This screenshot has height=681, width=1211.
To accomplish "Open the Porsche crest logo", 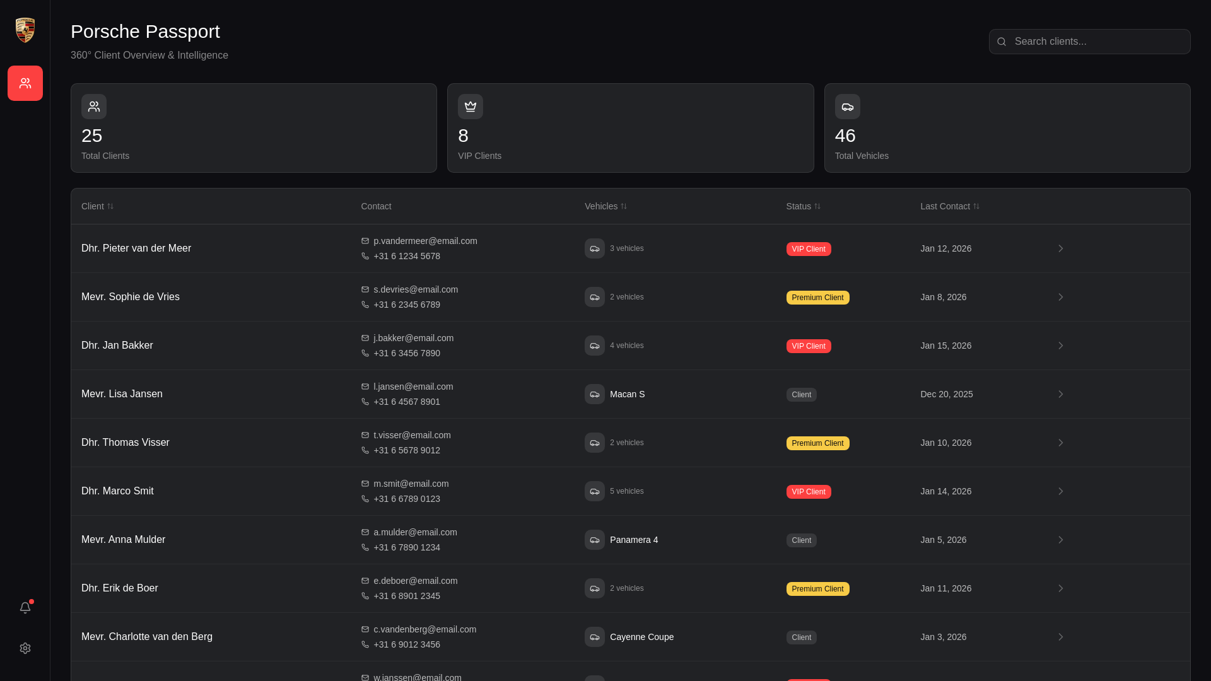I will click(25, 30).
